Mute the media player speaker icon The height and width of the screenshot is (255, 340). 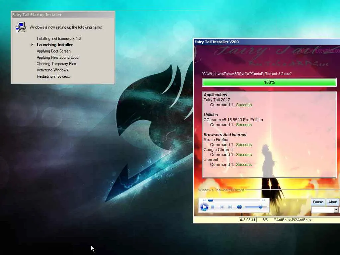pos(239,207)
